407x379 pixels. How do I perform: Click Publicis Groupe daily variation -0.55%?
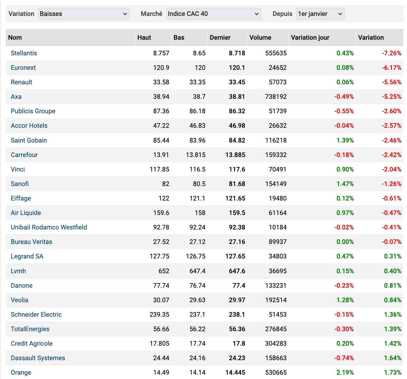point(344,111)
